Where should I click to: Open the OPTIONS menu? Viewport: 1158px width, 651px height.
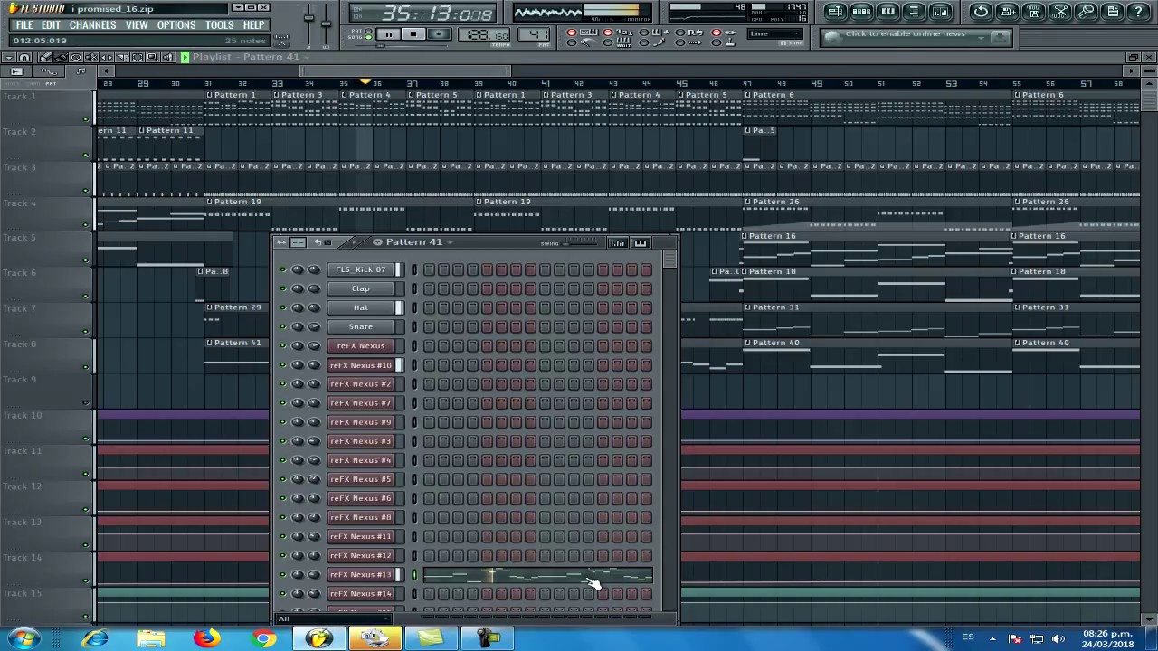176,25
